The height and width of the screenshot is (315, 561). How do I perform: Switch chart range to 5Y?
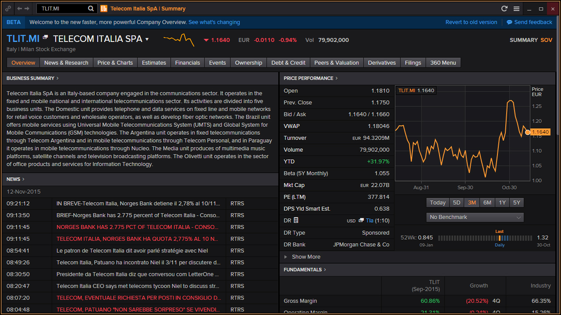(x=517, y=203)
